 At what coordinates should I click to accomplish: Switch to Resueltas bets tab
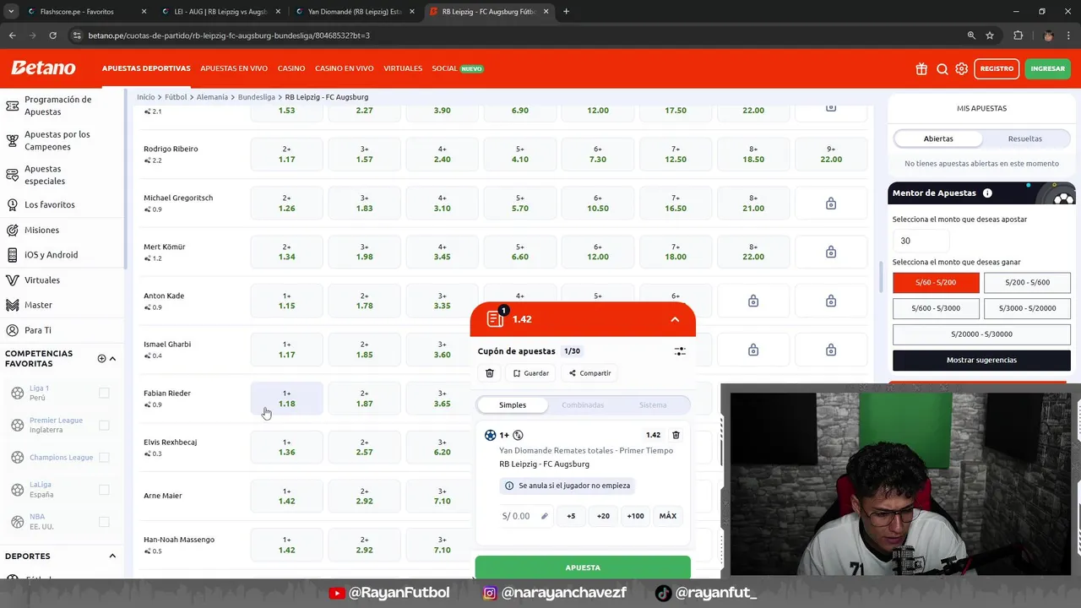pyautogui.click(x=1025, y=138)
